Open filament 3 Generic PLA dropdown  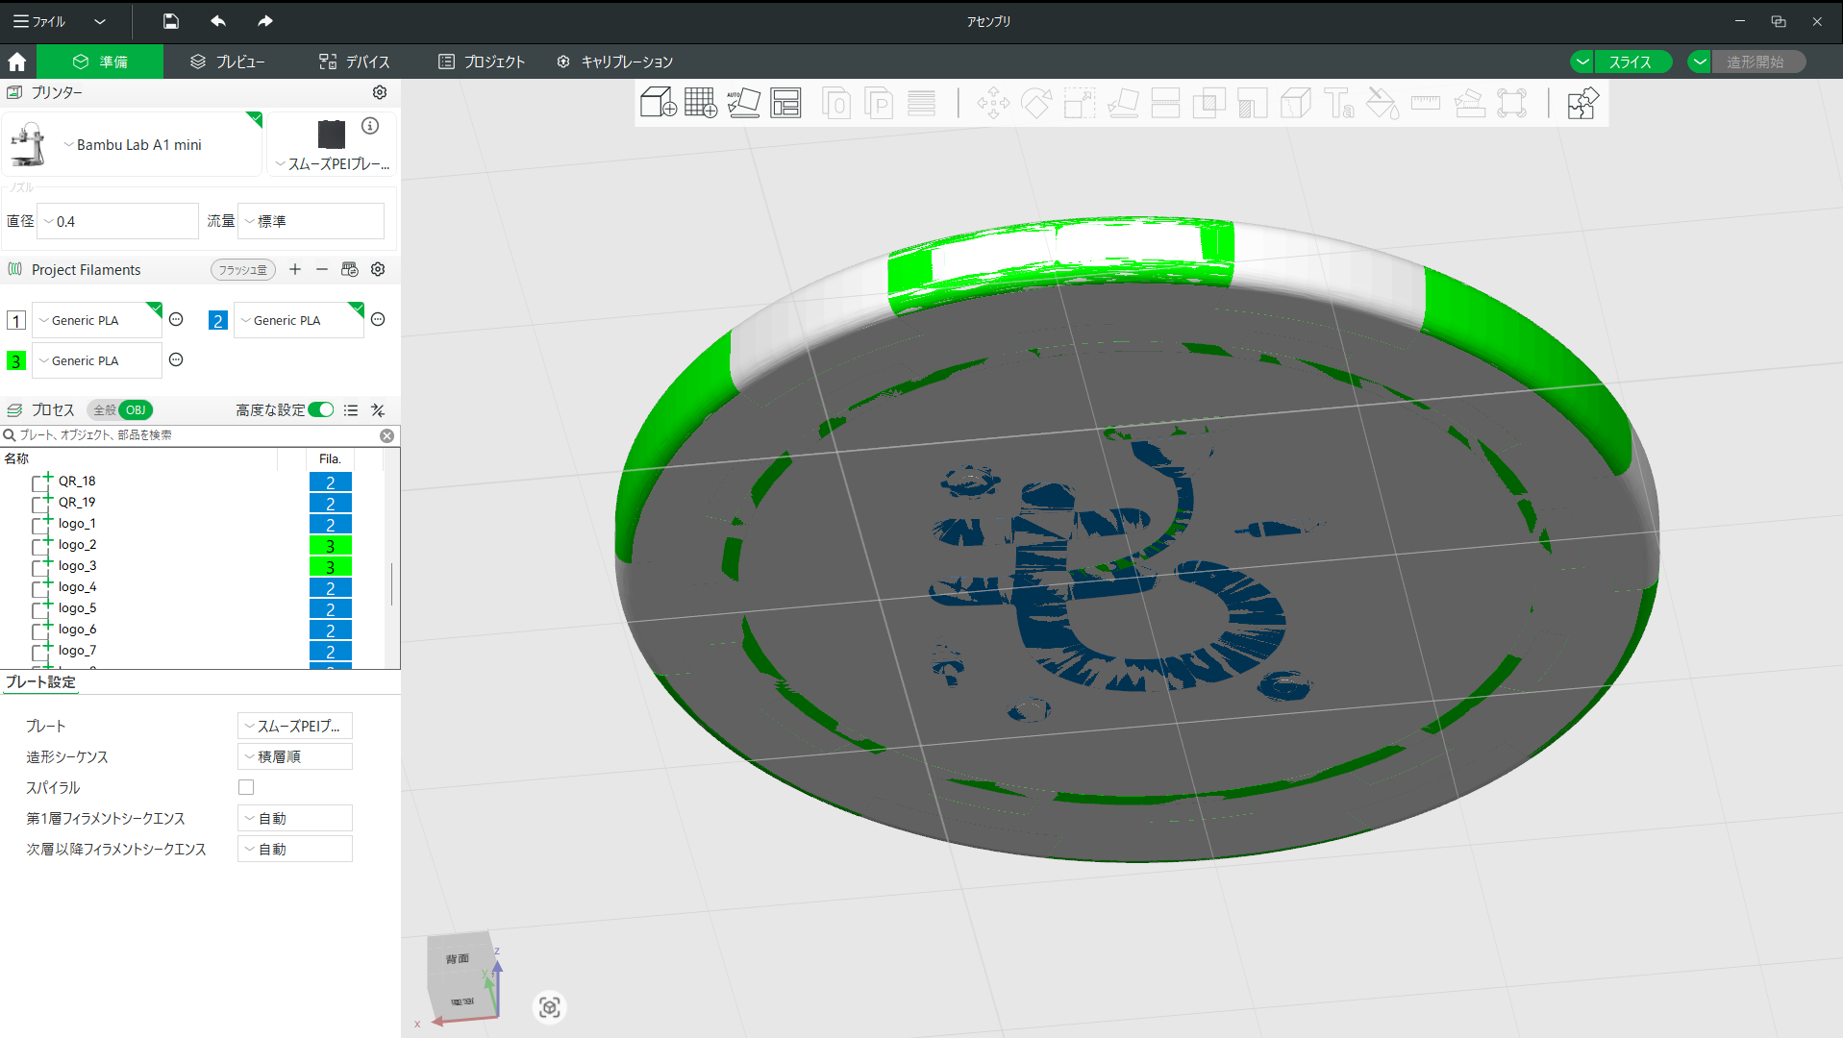[x=97, y=360]
